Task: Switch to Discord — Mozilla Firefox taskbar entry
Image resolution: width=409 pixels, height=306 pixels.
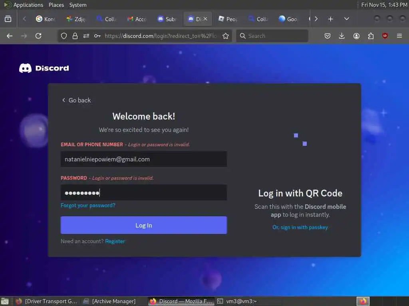Action: click(181, 301)
